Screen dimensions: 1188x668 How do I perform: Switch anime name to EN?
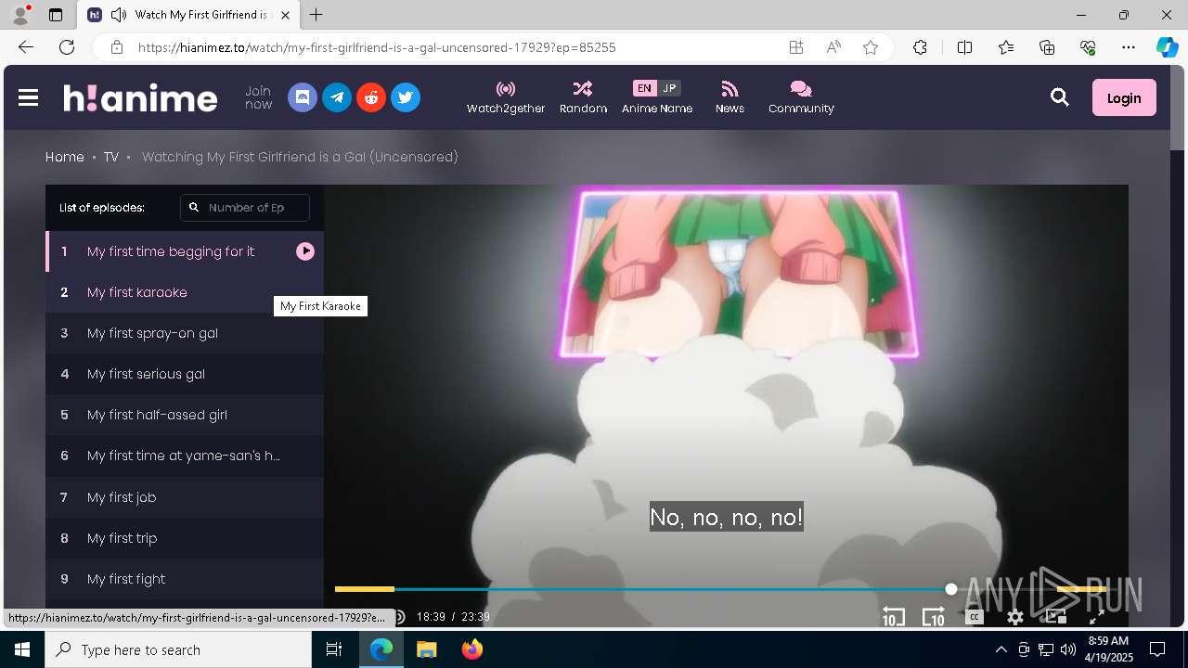[644, 88]
